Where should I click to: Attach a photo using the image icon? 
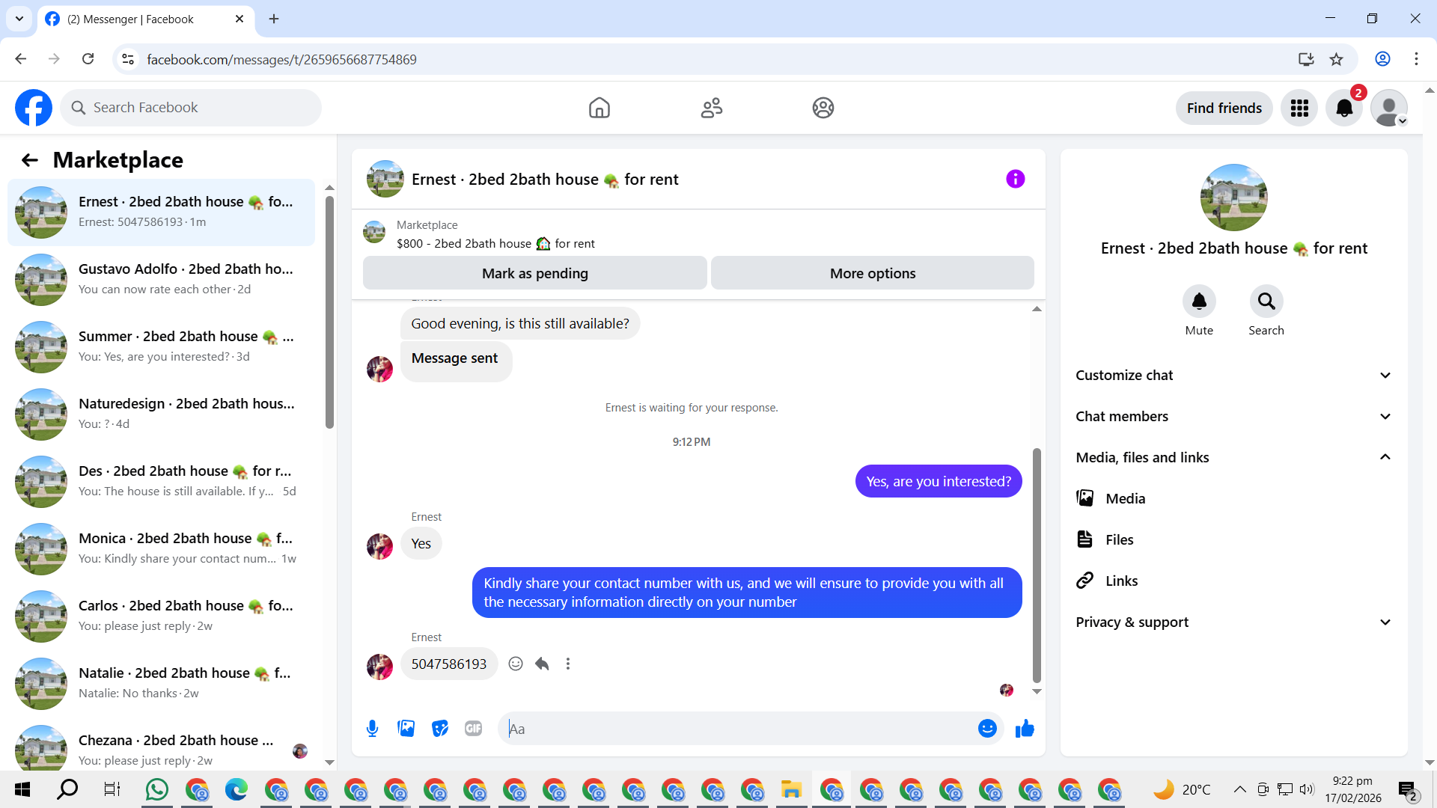click(406, 728)
